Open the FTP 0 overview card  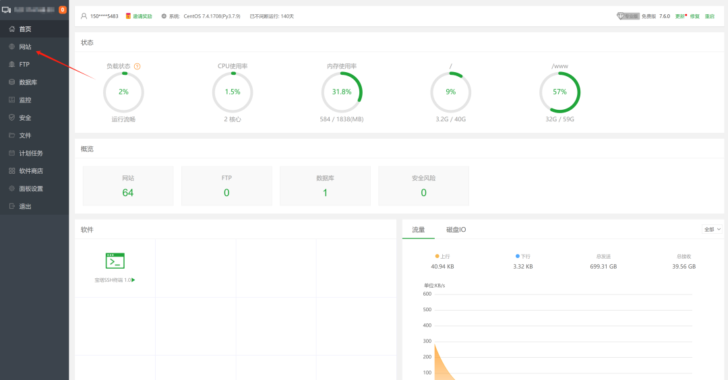pos(226,186)
